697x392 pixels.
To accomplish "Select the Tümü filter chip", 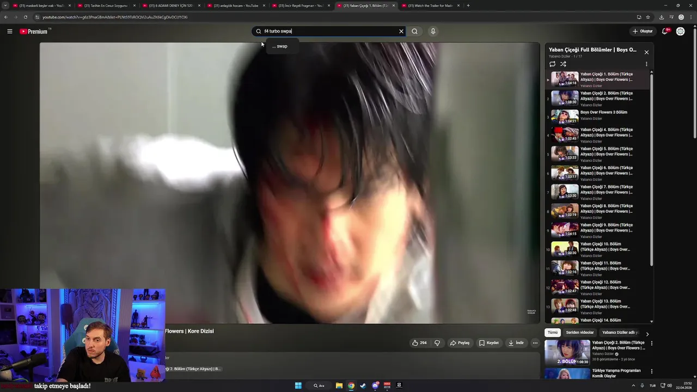I will click(553, 333).
